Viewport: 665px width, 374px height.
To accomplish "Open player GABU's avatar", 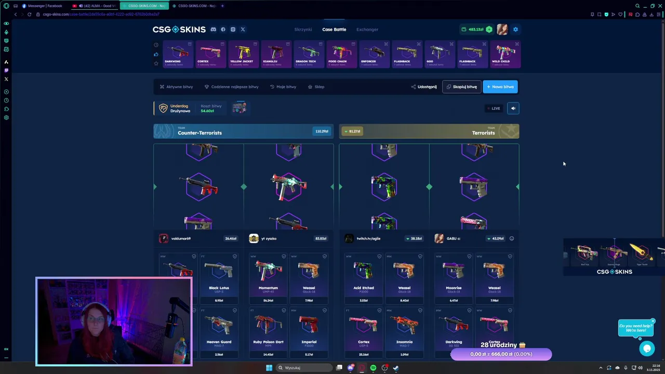I will 439,238.
